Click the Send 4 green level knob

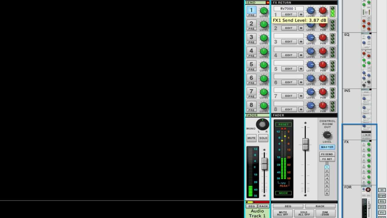pos(264,51)
